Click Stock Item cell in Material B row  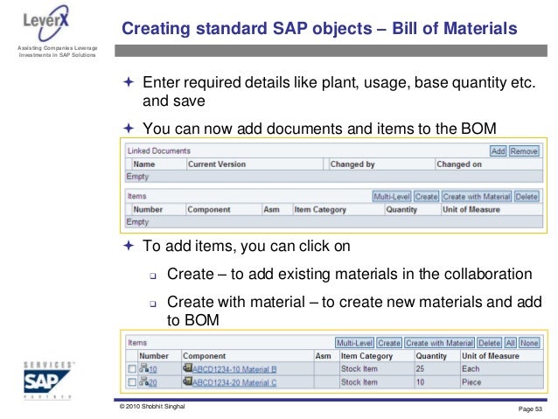pos(359,369)
